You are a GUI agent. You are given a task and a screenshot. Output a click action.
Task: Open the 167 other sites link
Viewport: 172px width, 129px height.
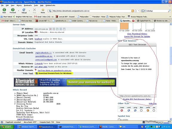click(41, 67)
